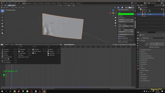Open the Tool properties tab icon

click(x=138, y=36)
